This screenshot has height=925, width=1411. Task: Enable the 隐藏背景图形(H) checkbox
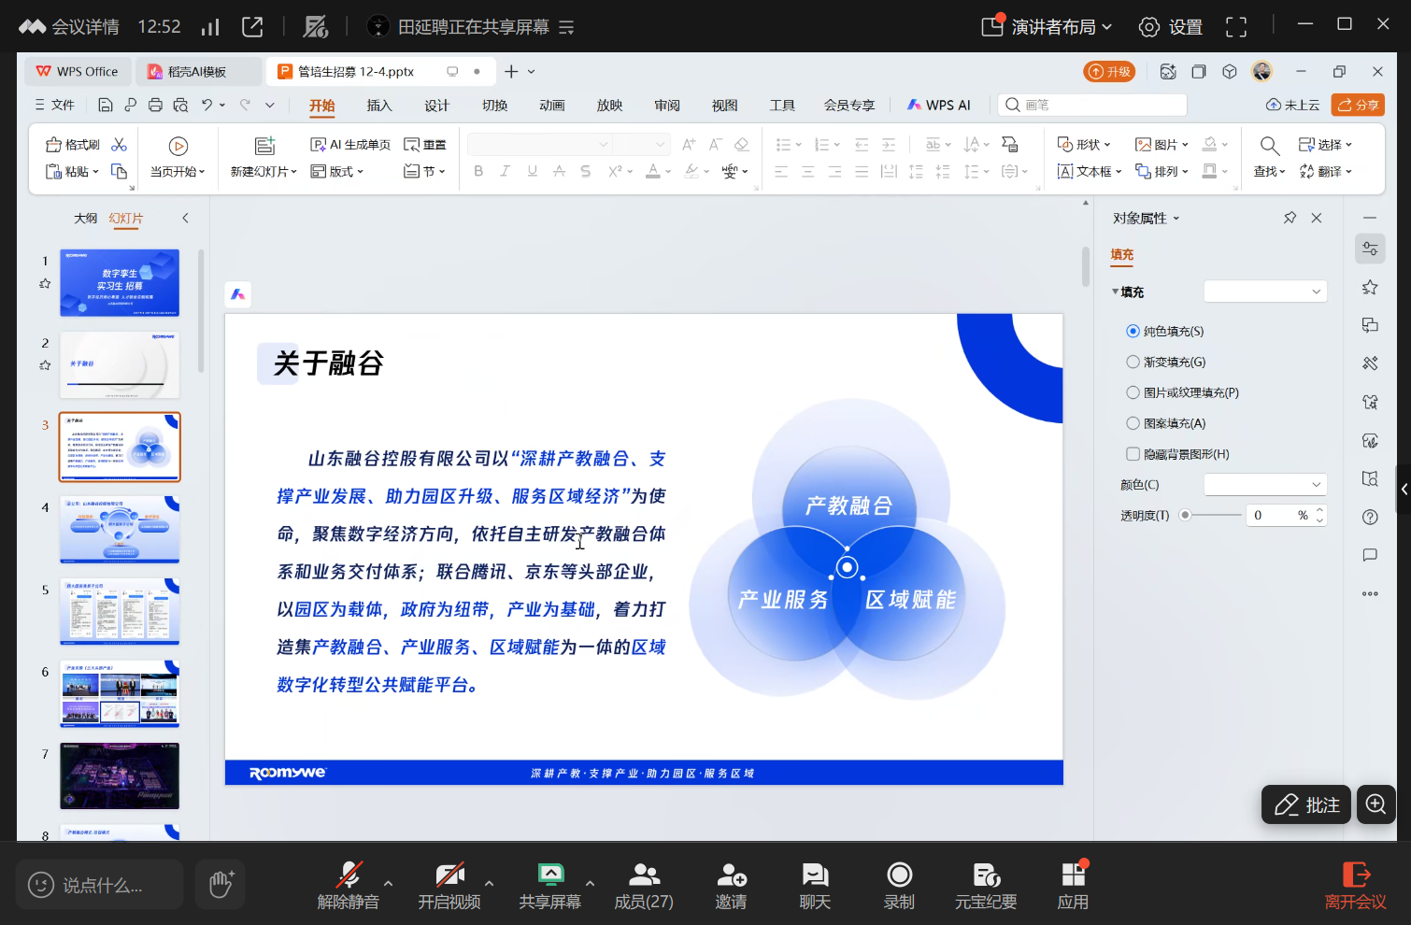[x=1133, y=454]
